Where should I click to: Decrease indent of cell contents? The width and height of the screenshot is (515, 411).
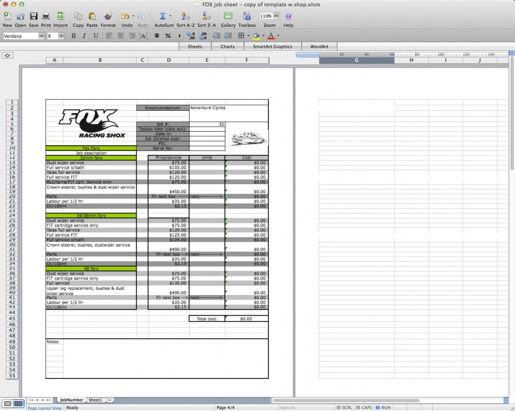click(216, 36)
